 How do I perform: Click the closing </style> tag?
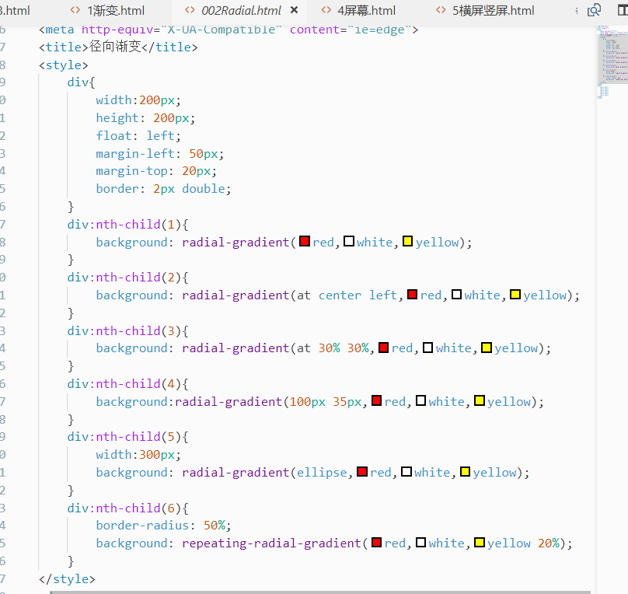[x=67, y=578]
